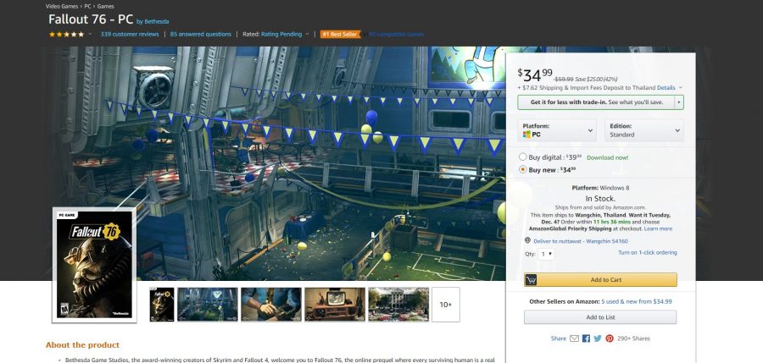Click Add to List button

(x=600, y=316)
